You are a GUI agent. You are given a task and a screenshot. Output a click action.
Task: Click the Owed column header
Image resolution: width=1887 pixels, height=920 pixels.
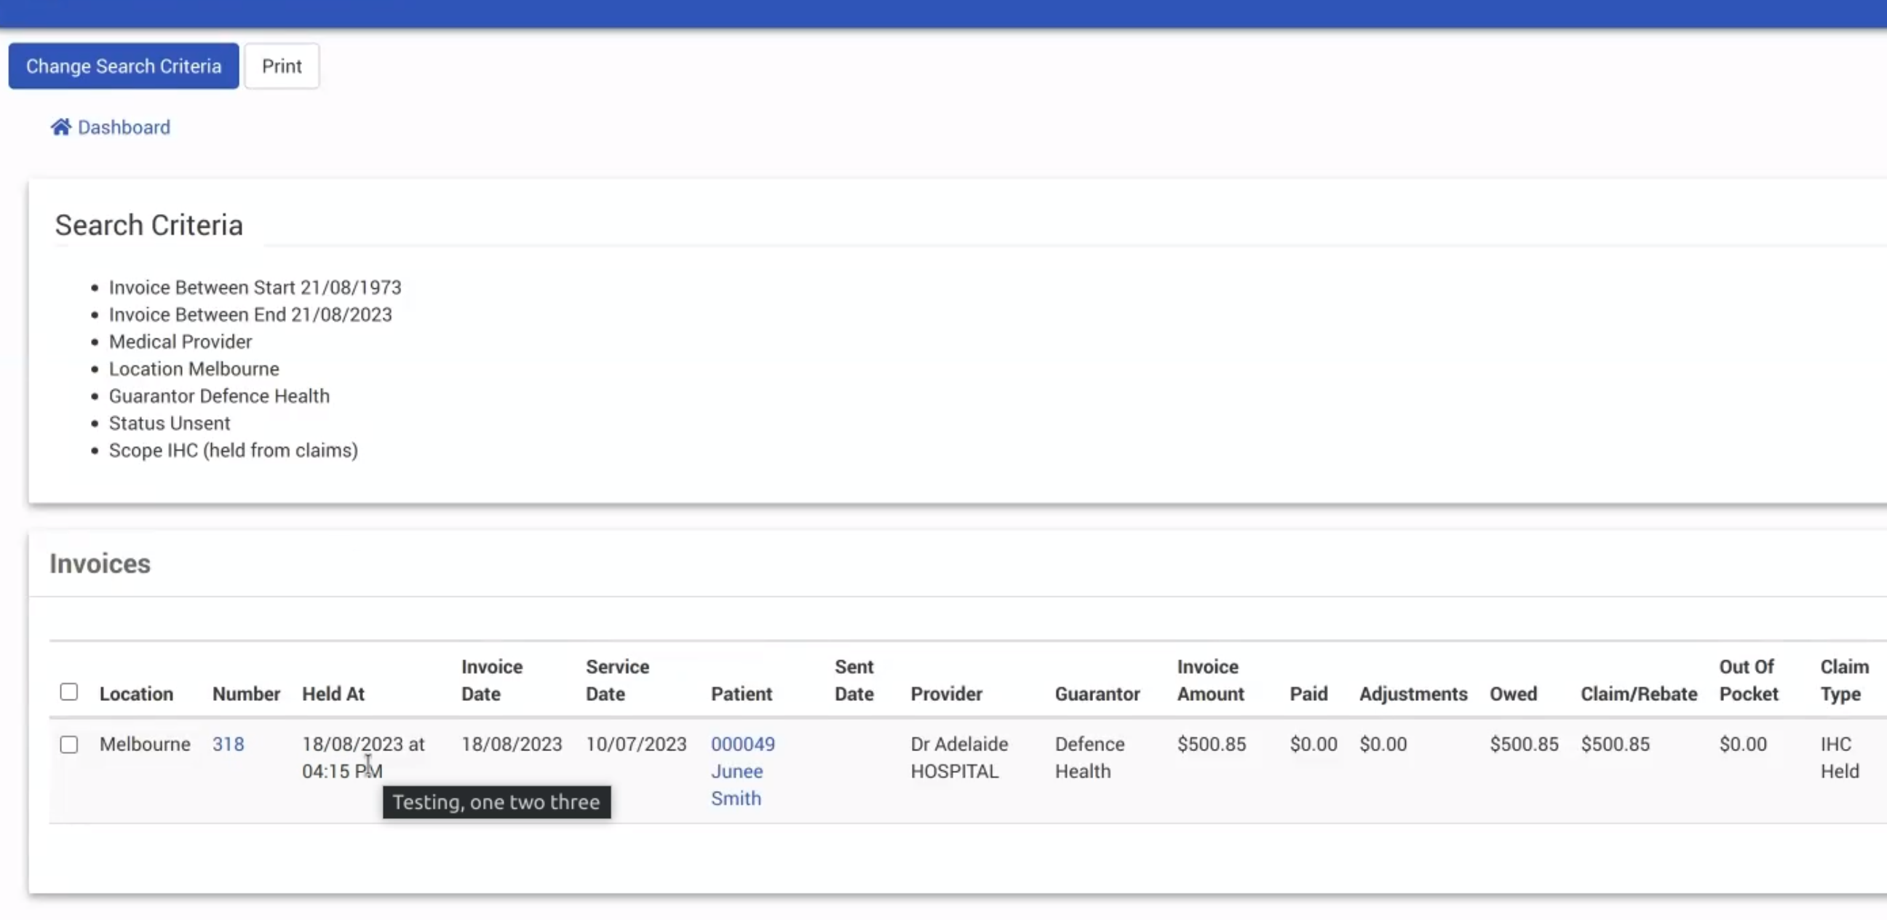(1513, 694)
